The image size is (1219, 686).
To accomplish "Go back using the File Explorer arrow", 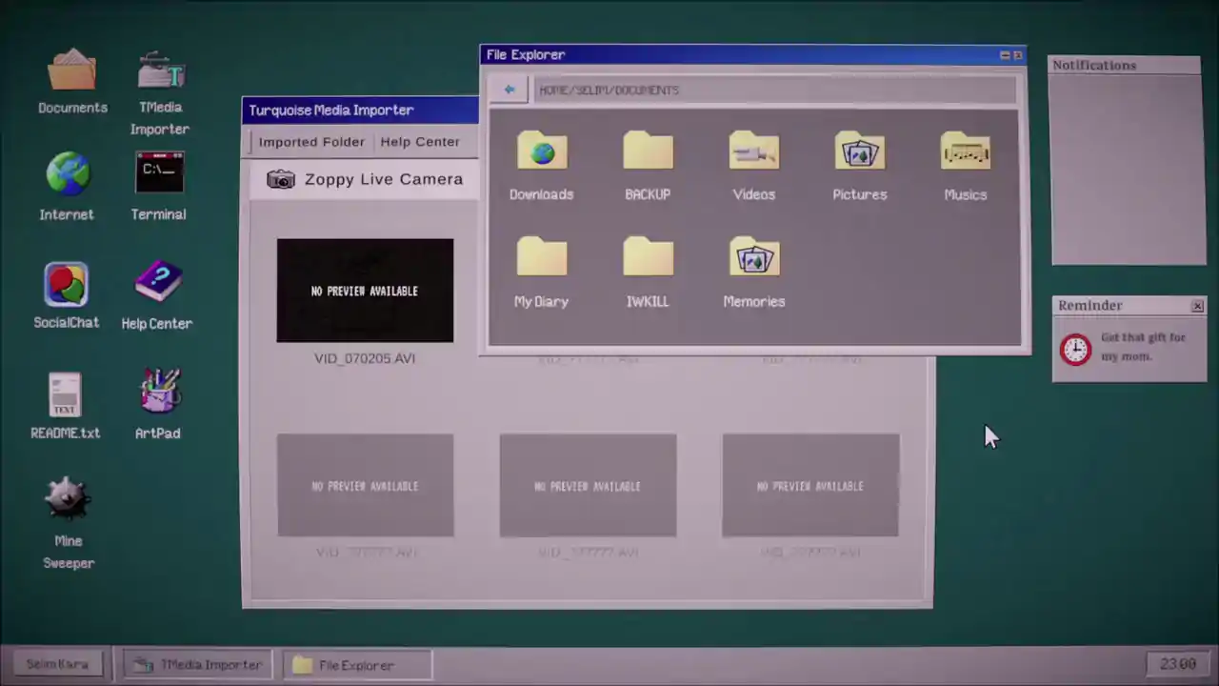I will (510, 90).
